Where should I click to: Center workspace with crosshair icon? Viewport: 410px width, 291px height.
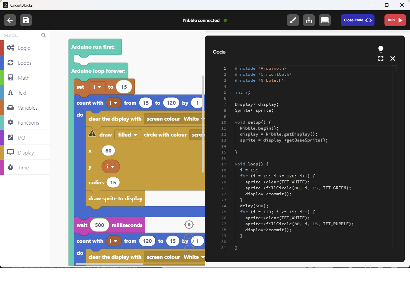pos(189,225)
